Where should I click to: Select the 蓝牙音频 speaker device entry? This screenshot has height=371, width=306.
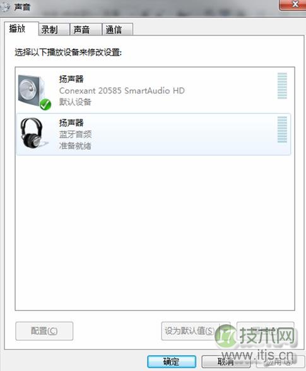coord(153,134)
